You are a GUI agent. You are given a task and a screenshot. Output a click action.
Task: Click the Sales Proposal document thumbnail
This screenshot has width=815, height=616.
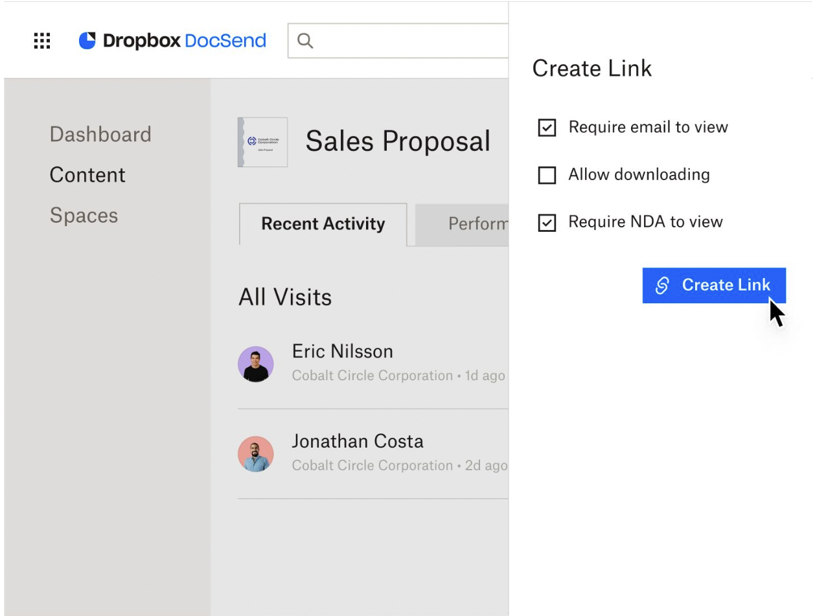(x=263, y=141)
